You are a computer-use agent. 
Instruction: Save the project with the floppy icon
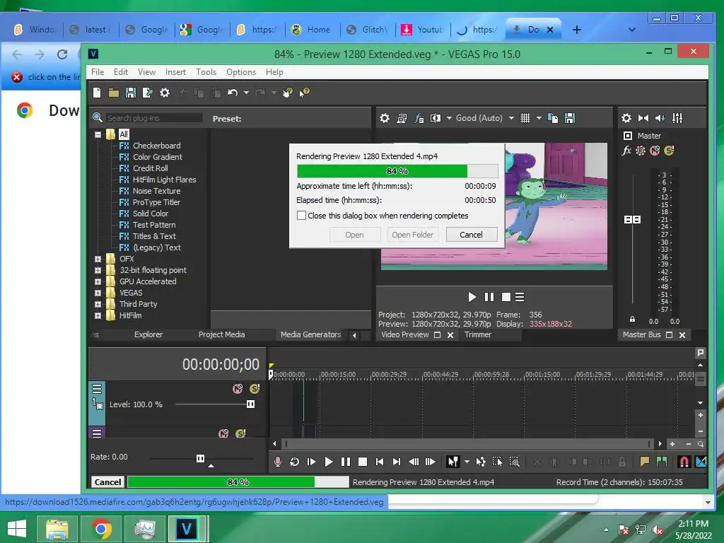pos(131,93)
